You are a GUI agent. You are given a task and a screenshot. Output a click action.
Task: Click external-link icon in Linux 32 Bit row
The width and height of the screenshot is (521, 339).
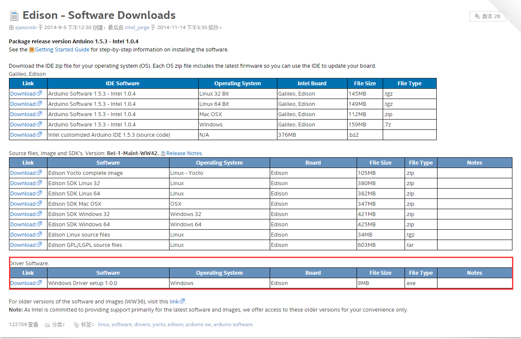tap(39, 93)
